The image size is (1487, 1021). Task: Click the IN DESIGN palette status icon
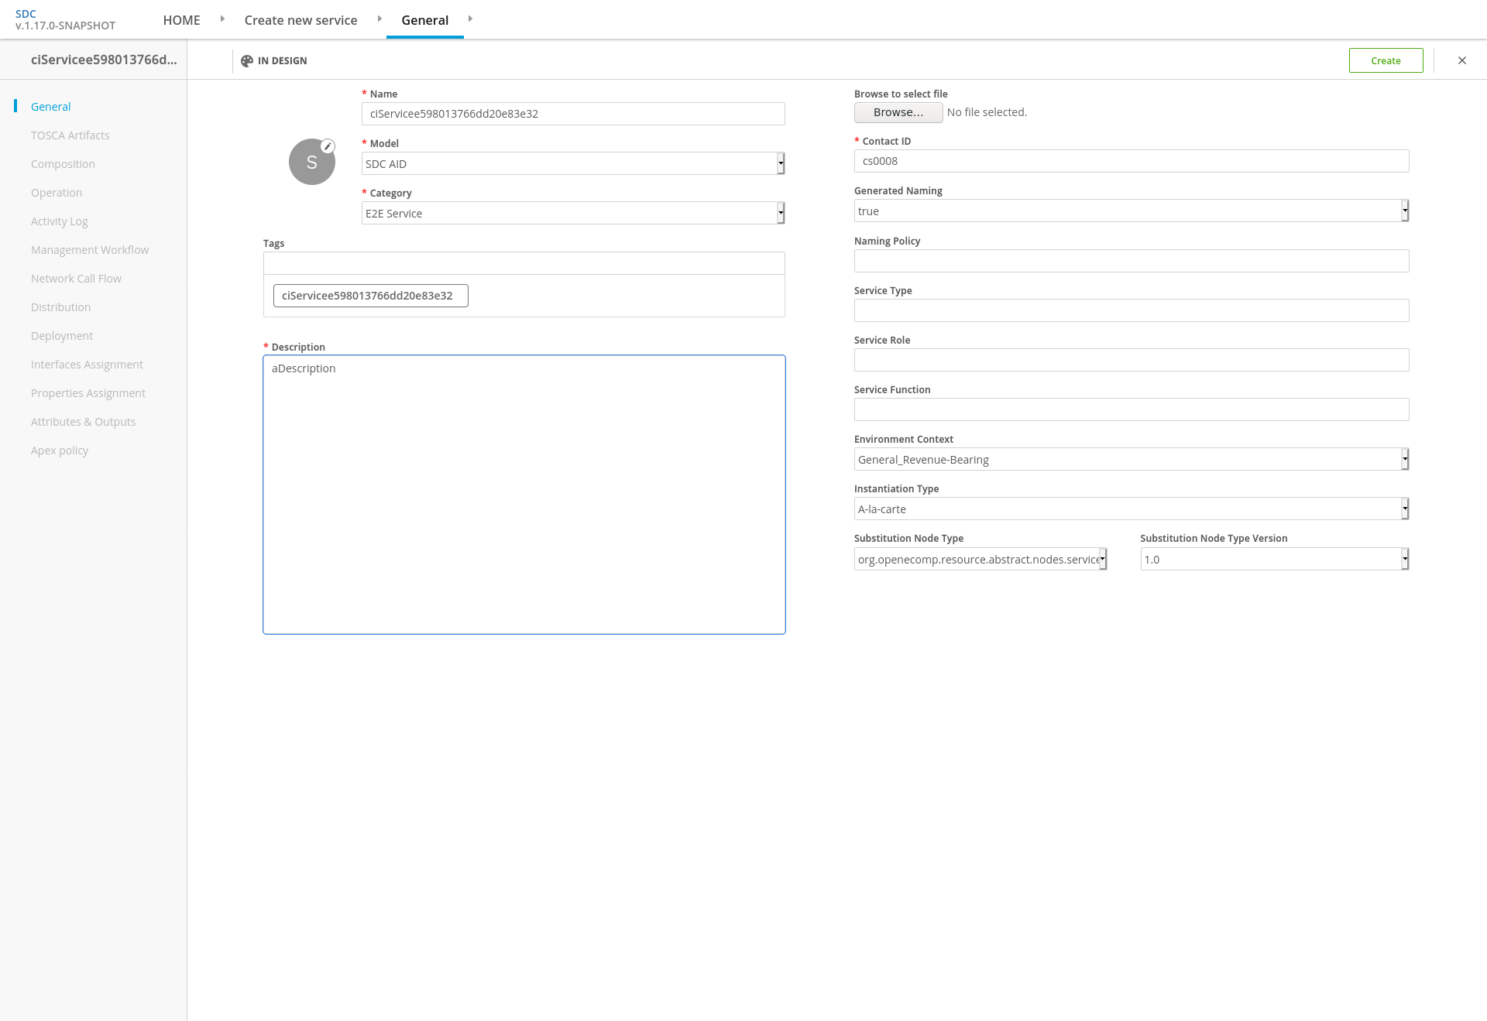tap(247, 61)
